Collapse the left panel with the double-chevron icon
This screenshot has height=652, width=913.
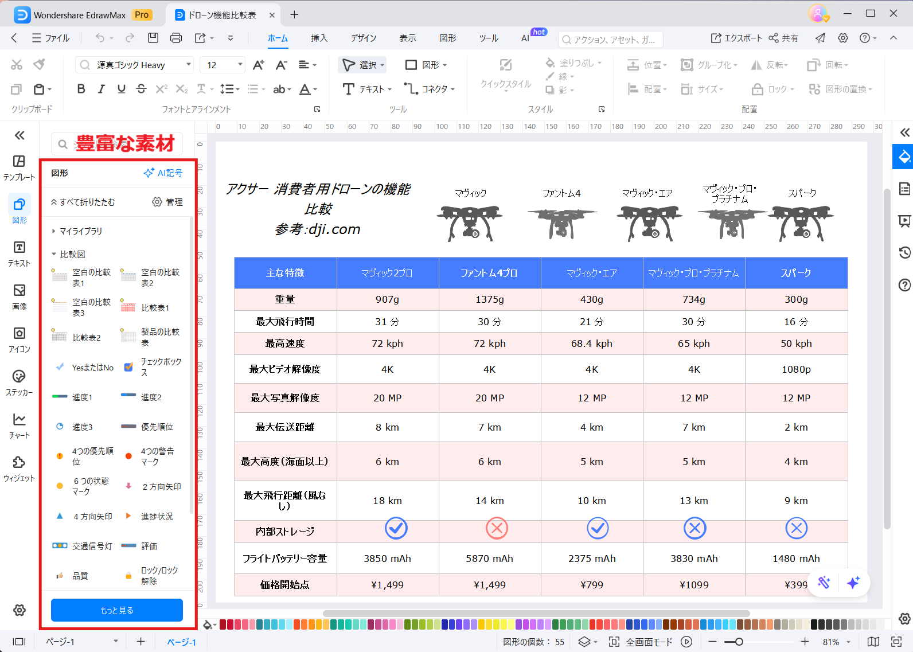19,135
